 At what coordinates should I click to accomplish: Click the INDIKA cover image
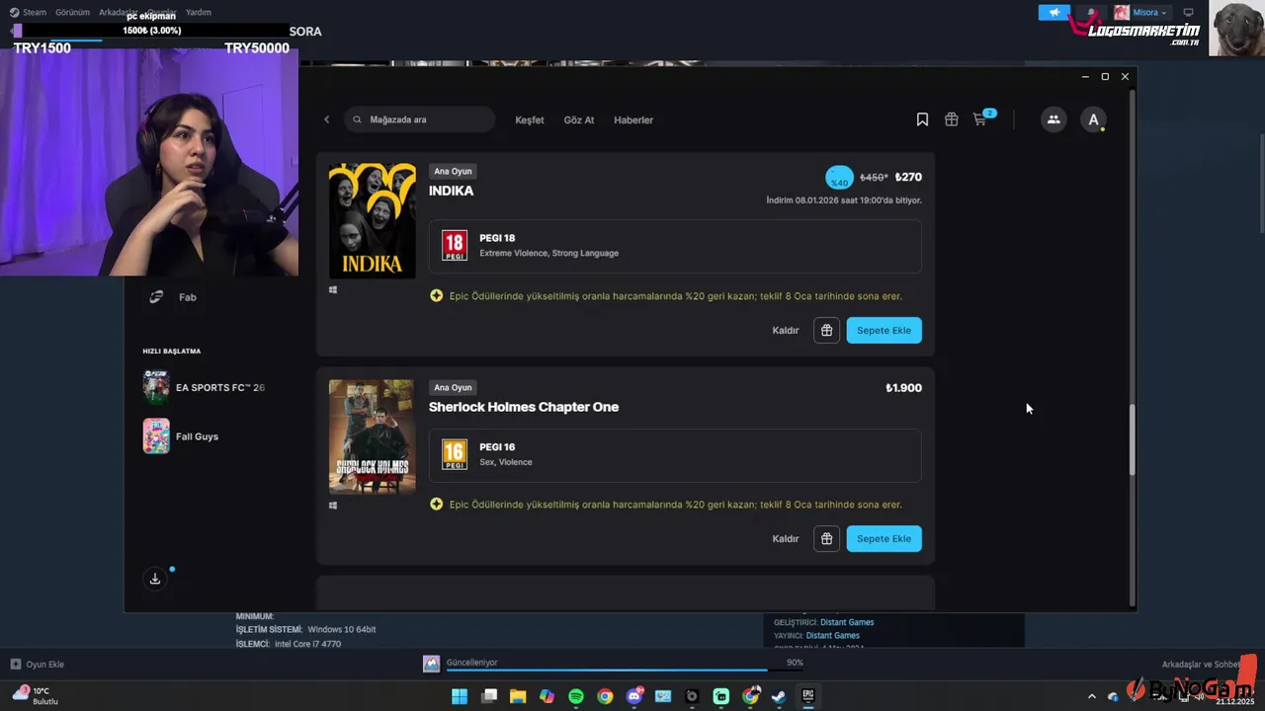[372, 220]
